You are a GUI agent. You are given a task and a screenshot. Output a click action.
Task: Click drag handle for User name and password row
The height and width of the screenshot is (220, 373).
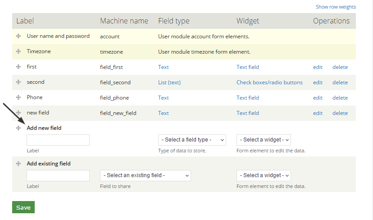[x=18, y=36]
